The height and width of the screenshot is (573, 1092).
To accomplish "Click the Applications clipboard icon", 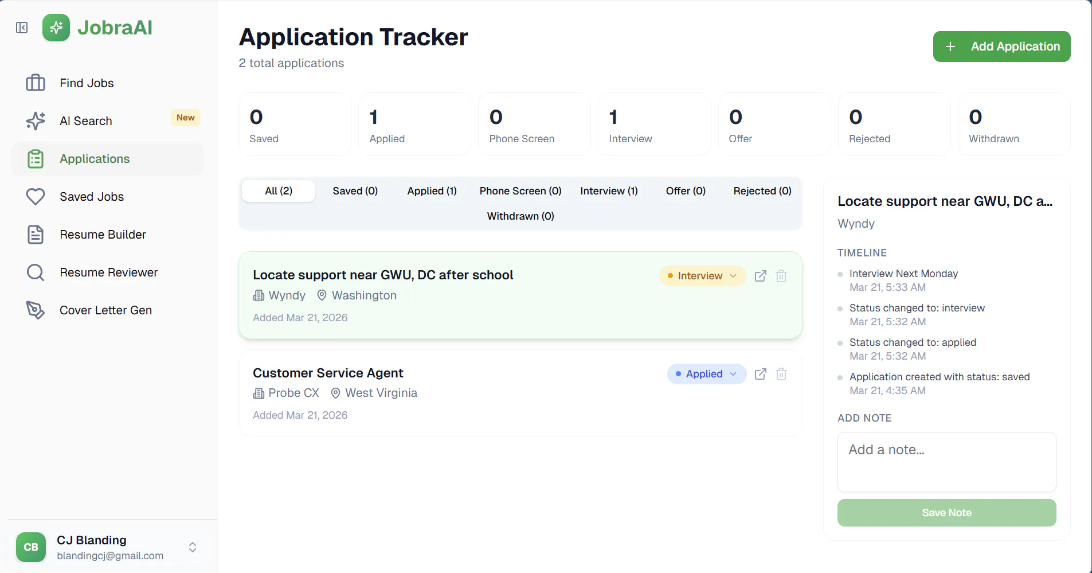I will click(36, 159).
